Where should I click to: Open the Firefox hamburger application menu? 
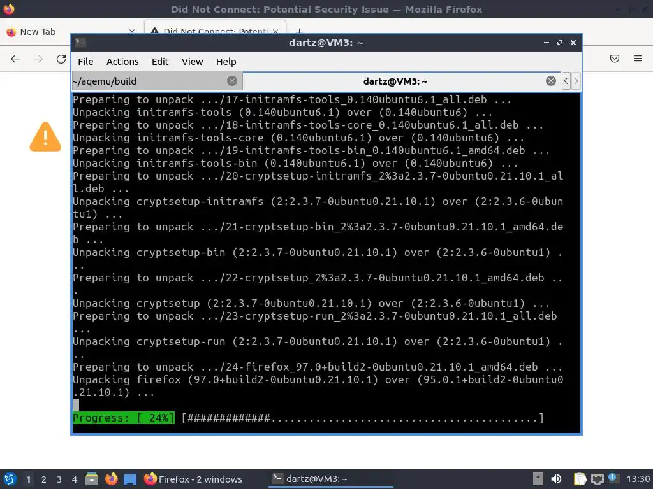tap(638, 59)
